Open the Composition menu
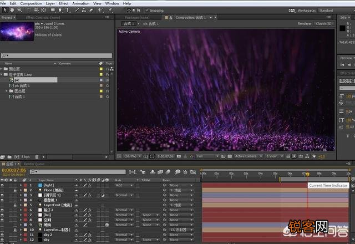Screen dimensions: 355x244 [x=31, y=3]
